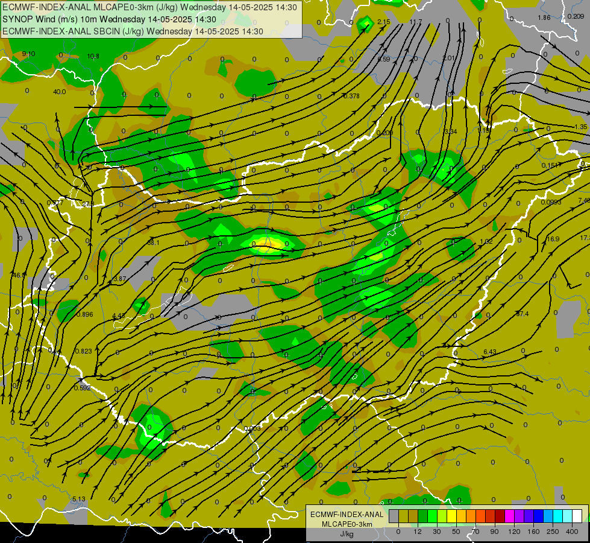Click the legend tick value 250
The width and height of the screenshot is (590, 543).
553,532
